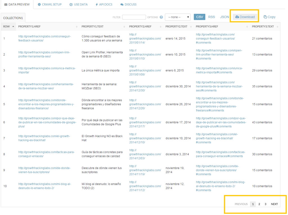
Task: Open the 2014/12/17 date link
Action: coord(145,122)
